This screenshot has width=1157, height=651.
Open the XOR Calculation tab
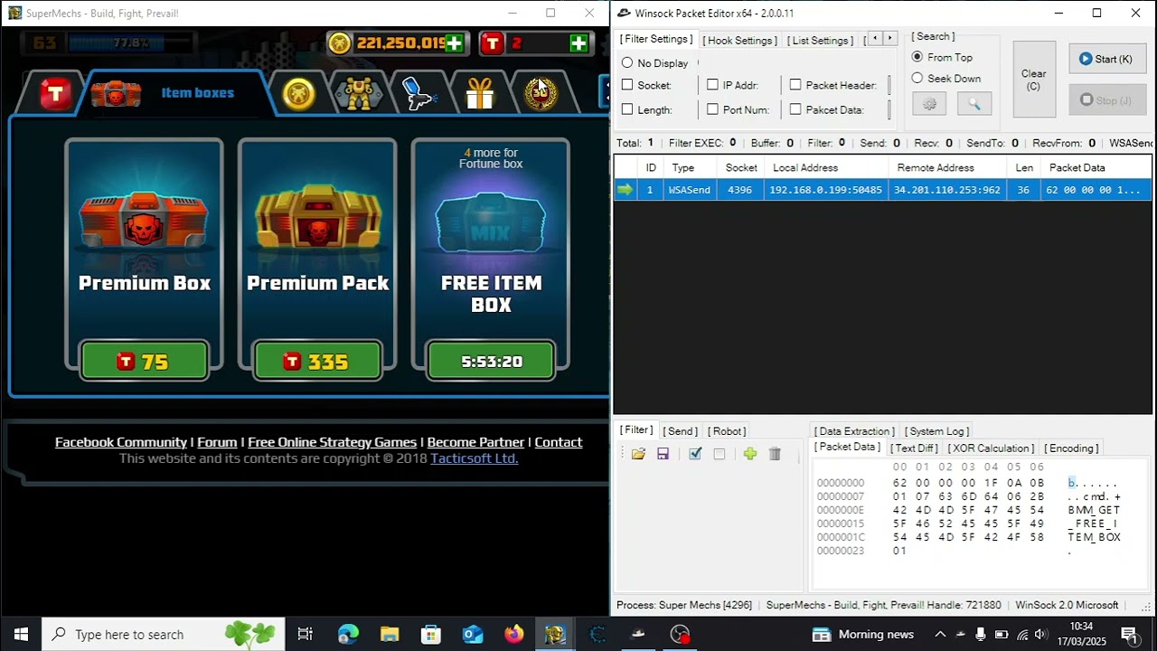991,448
